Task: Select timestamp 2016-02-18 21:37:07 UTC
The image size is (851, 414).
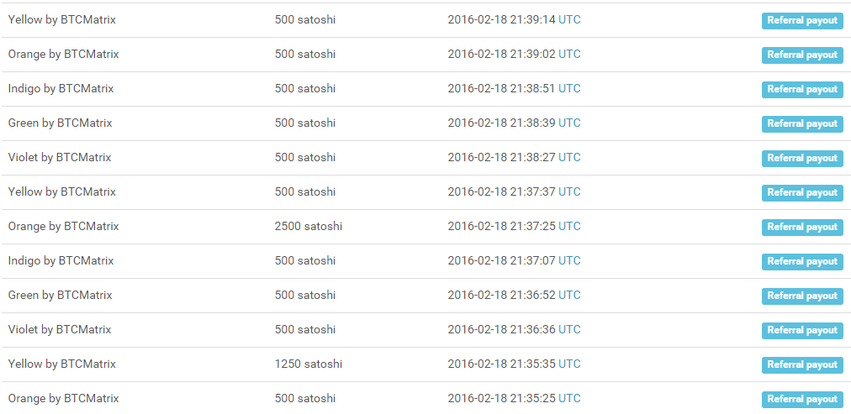Action: click(x=514, y=260)
